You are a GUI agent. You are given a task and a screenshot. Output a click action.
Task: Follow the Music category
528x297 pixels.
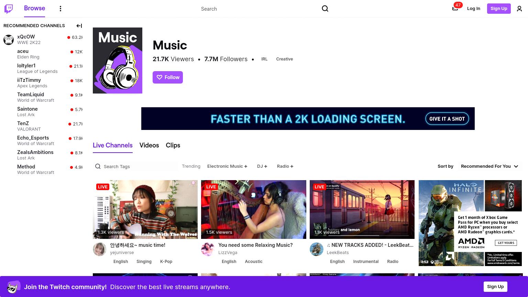click(x=168, y=77)
